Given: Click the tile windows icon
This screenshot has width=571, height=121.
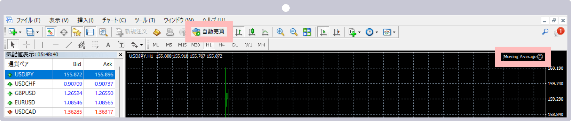Looking at the screenshot, I should [x=307, y=32].
